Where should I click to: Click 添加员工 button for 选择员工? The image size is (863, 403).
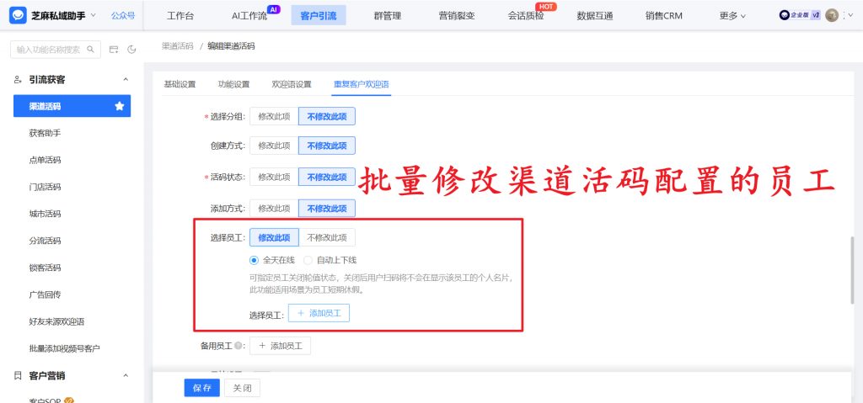pyautogui.click(x=319, y=313)
